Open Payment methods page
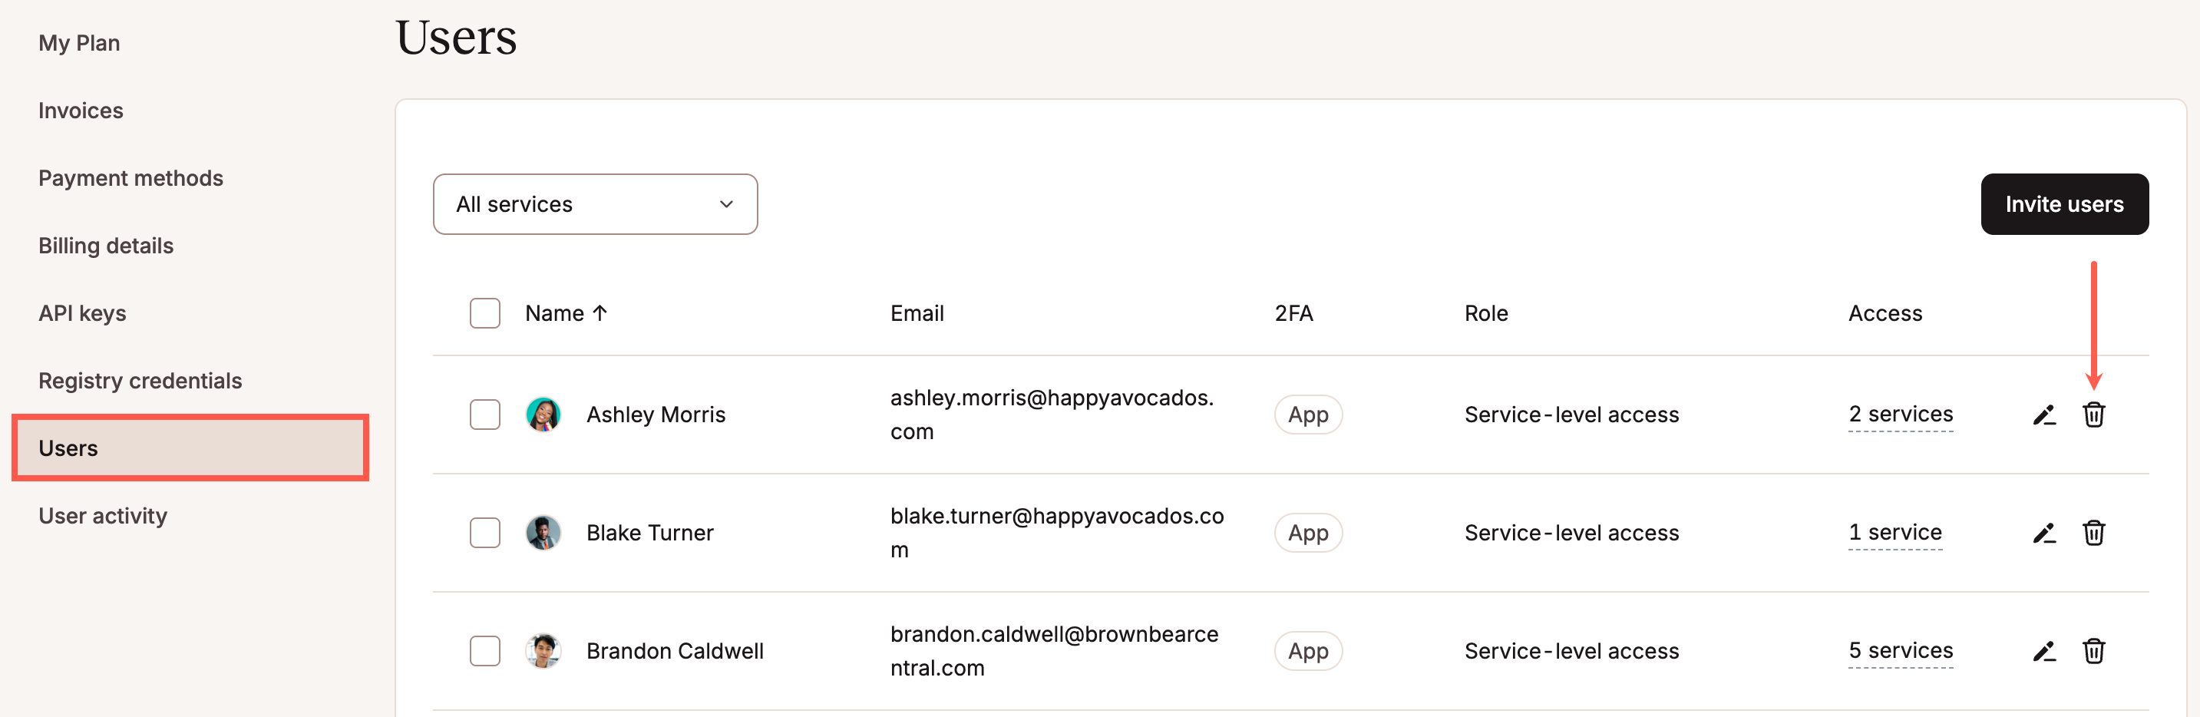2200x717 pixels. point(130,178)
